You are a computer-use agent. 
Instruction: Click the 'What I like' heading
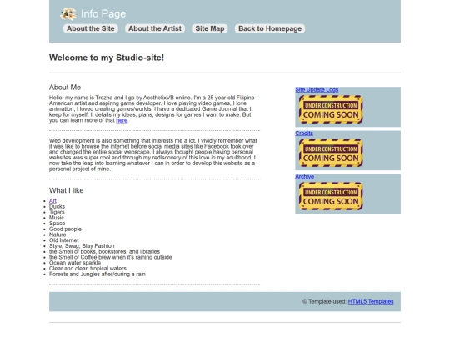[x=67, y=190]
